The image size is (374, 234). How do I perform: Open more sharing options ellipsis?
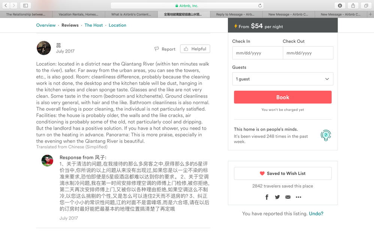click(298, 197)
